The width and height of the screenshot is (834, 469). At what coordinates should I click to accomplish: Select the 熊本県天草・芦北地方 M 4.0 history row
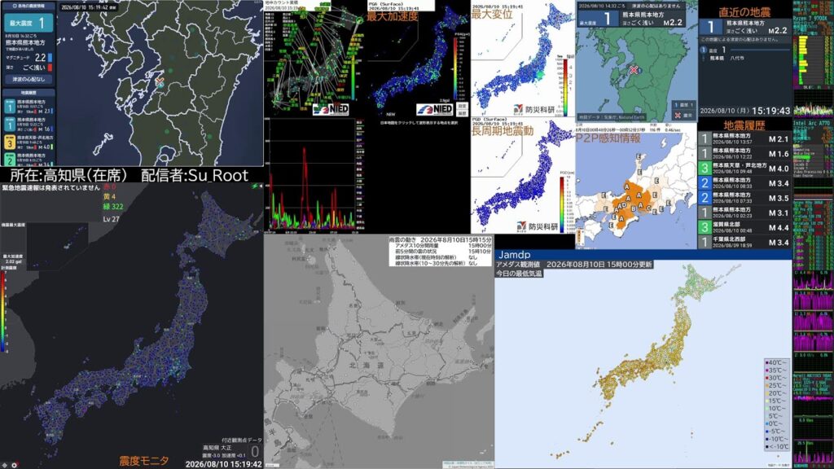(744, 168)
